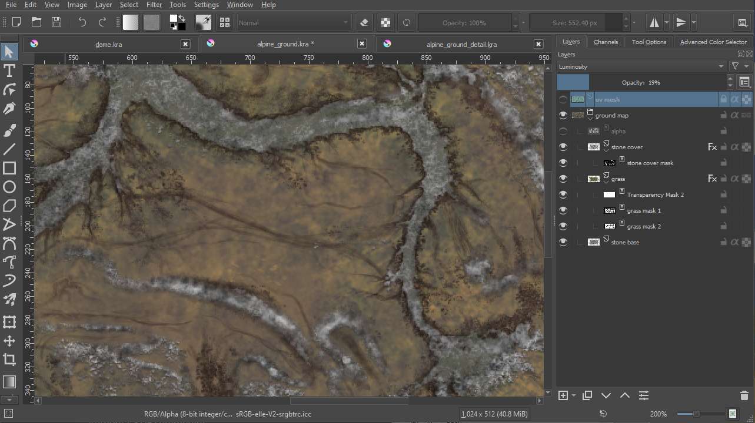
Task: Hide the stone base layer
Action: pos(563,242)
